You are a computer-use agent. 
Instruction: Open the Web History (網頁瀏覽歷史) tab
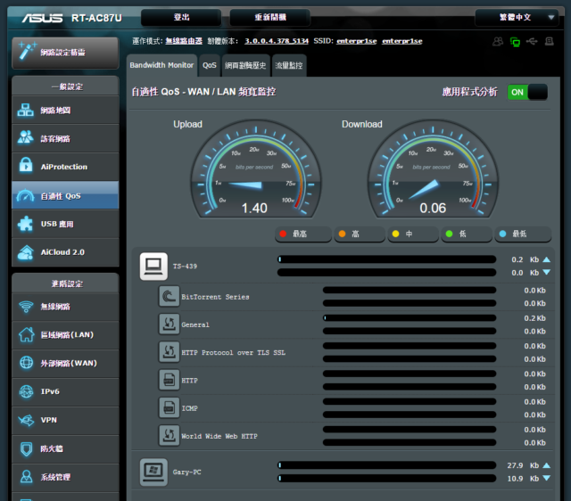245,65
